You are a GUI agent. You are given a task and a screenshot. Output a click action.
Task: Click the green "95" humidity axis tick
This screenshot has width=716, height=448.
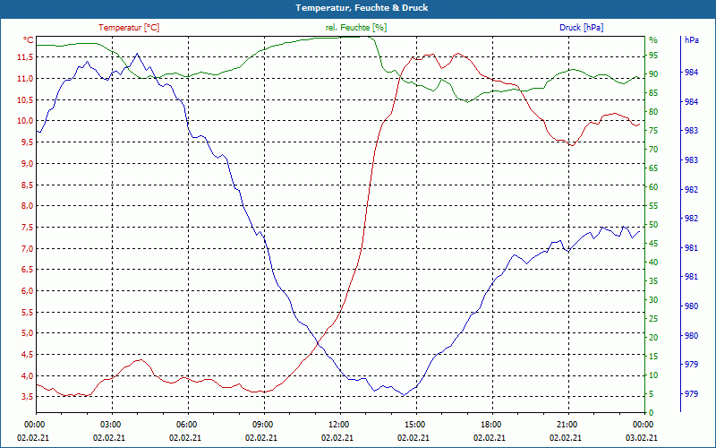[x=653, y=56]
